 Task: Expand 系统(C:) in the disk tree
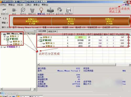pos(4,37)
